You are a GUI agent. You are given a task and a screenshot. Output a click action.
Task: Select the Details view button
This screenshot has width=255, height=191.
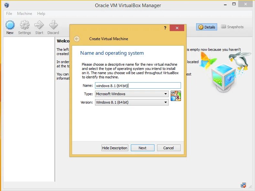point(207,27)
